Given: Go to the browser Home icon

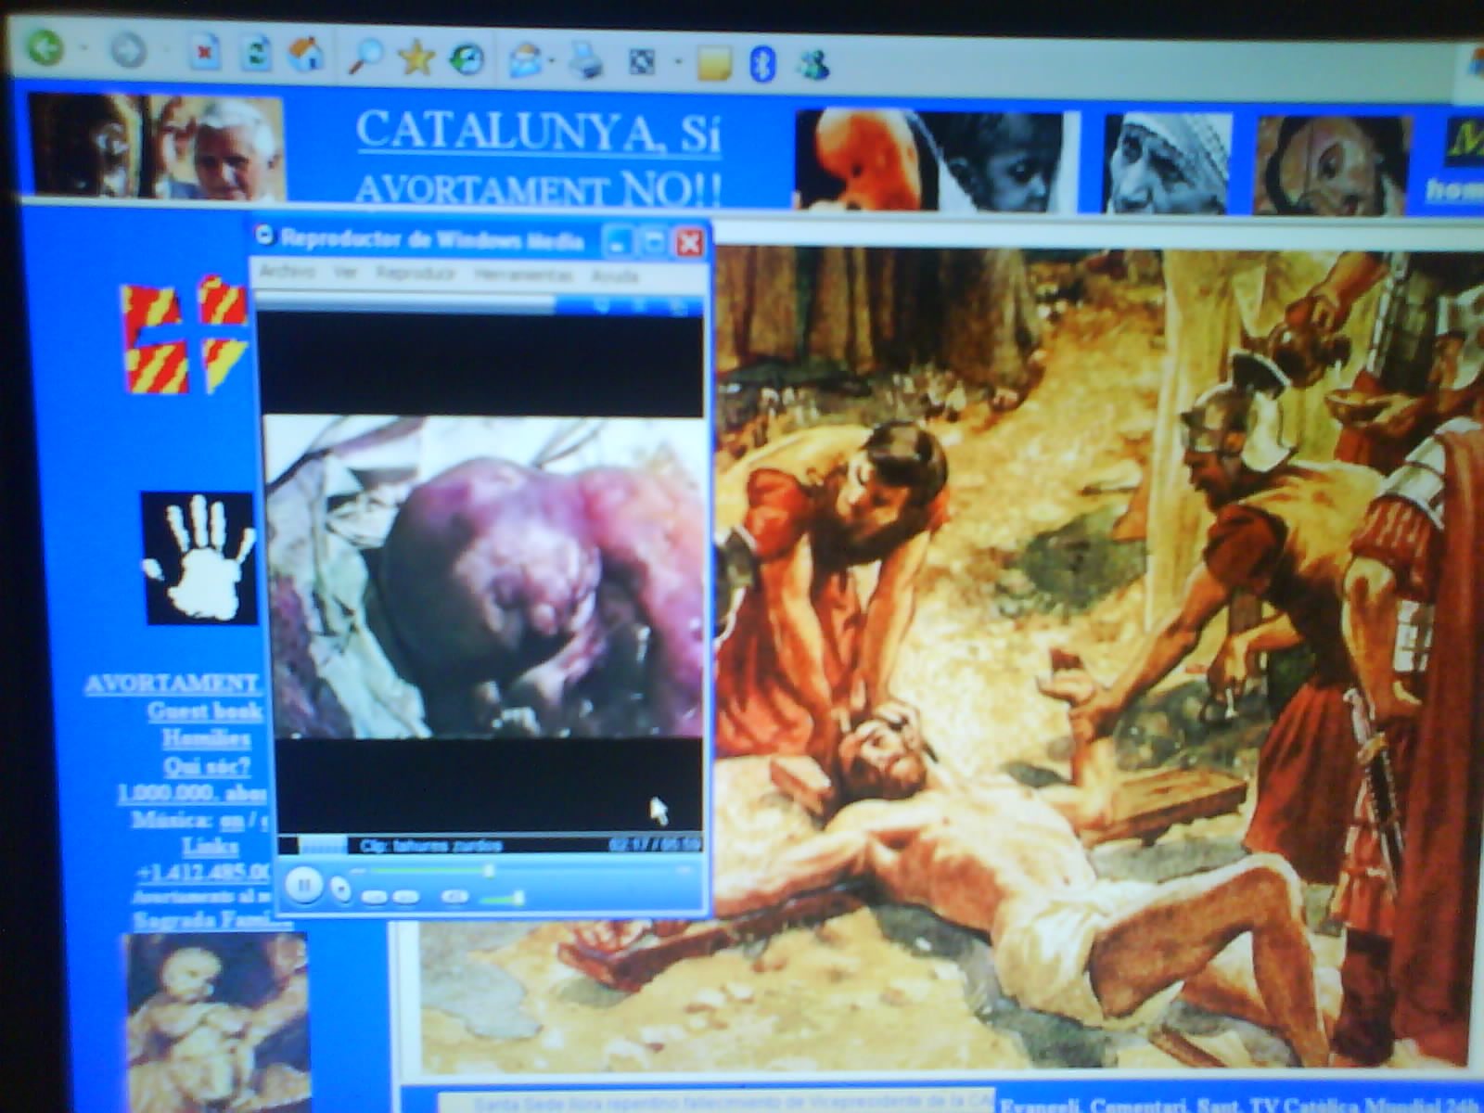Looking at the screenshot, I should (305, 54).
